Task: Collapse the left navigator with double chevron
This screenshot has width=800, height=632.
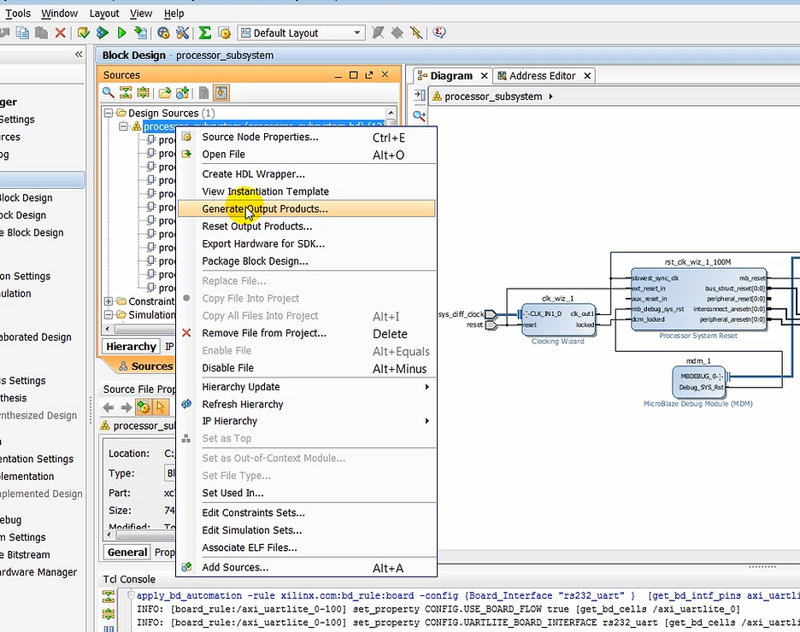Action: tap(79, 55)
